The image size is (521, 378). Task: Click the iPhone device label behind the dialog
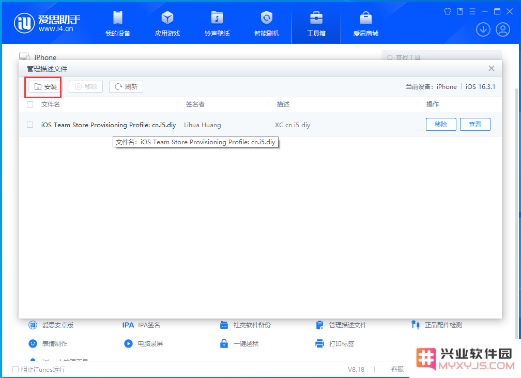(x=45, y=57)
